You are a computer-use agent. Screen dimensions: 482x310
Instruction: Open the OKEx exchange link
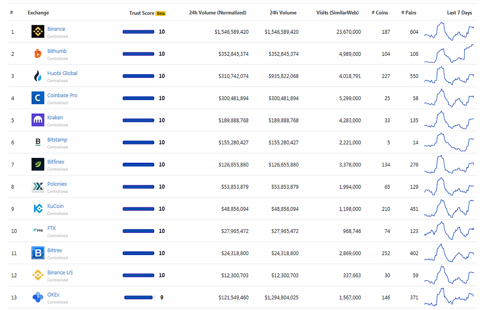[53, 295]
